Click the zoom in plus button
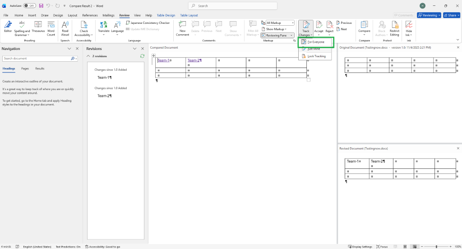Screen dimensions: 462x249 450,247
